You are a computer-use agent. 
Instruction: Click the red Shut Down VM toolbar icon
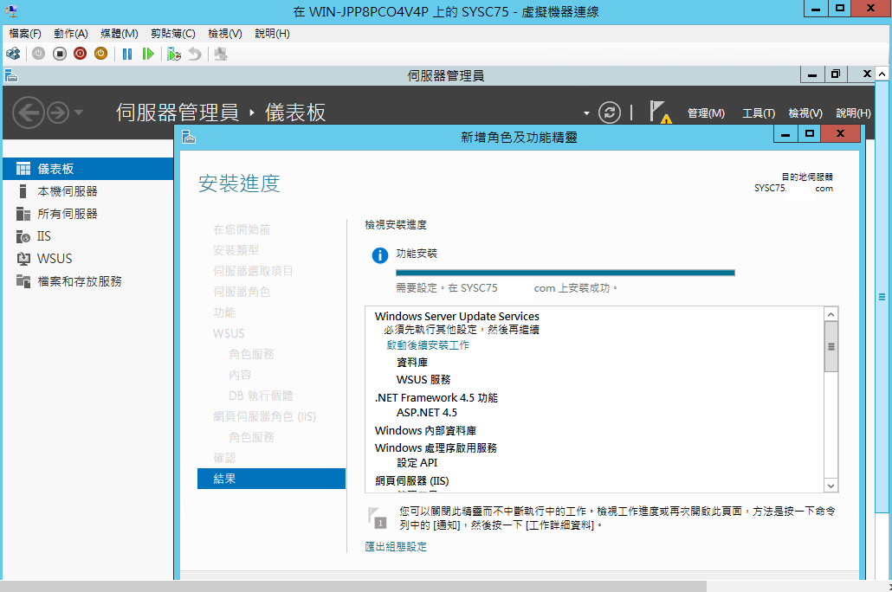81,54
